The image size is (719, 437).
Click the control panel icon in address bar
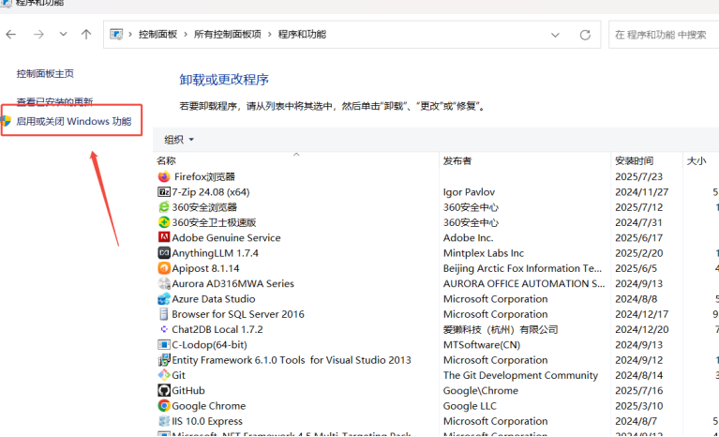(116, 35)
